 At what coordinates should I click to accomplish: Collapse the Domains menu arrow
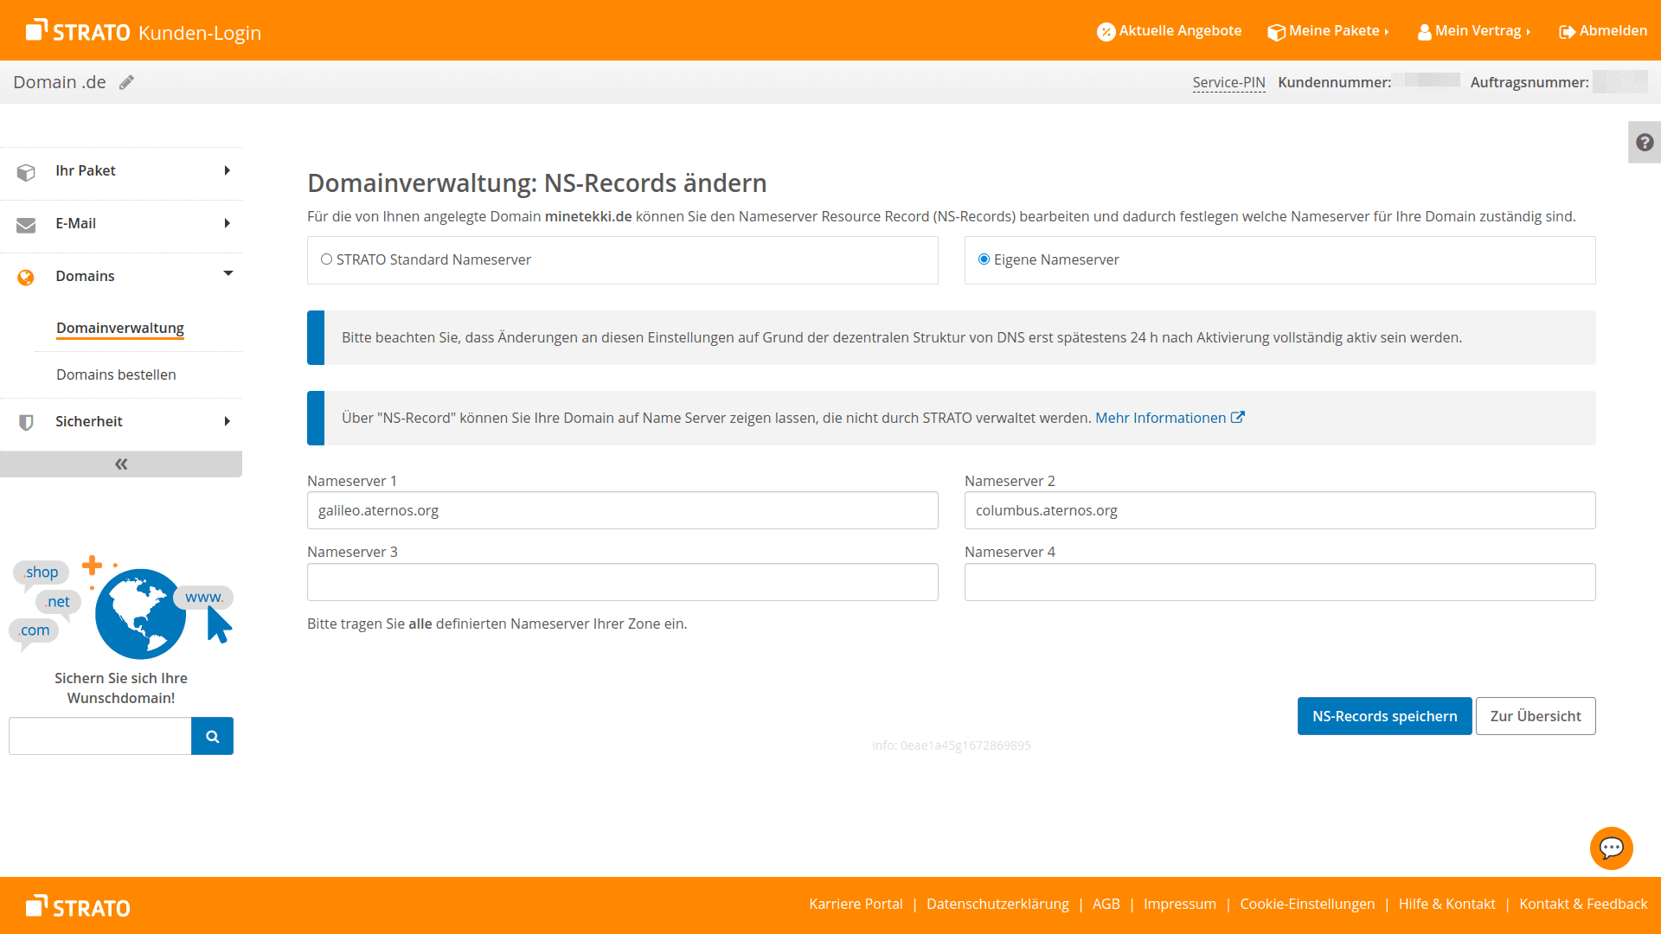228,273
